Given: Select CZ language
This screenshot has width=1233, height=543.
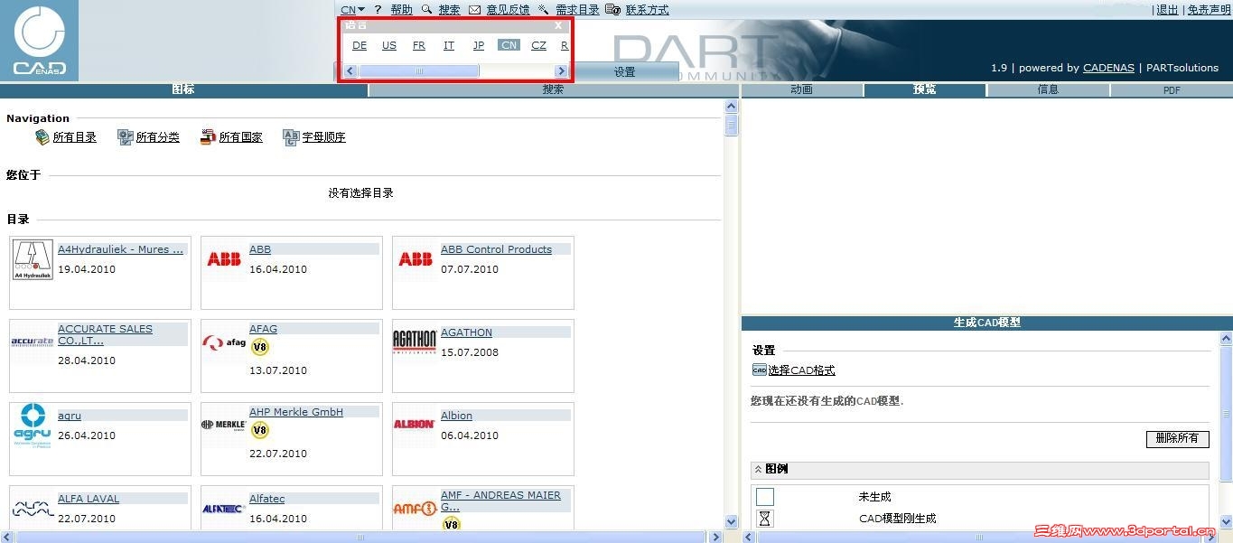Looking at the screenshot, I should [x=538, y=45].
